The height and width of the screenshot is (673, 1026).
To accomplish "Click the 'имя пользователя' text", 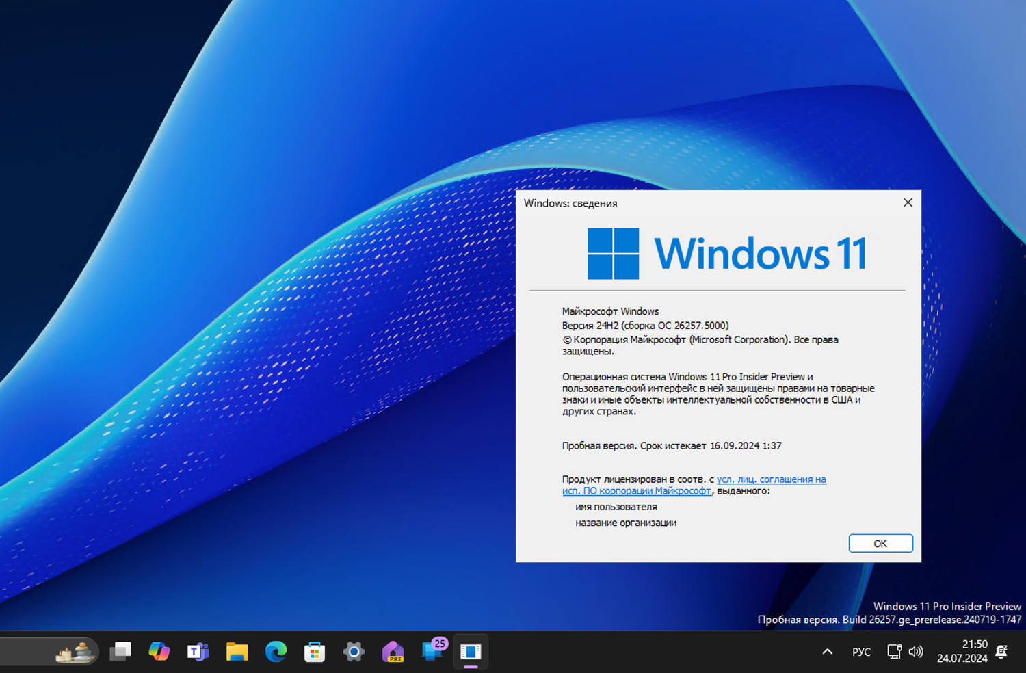I will tap(616, 507).
